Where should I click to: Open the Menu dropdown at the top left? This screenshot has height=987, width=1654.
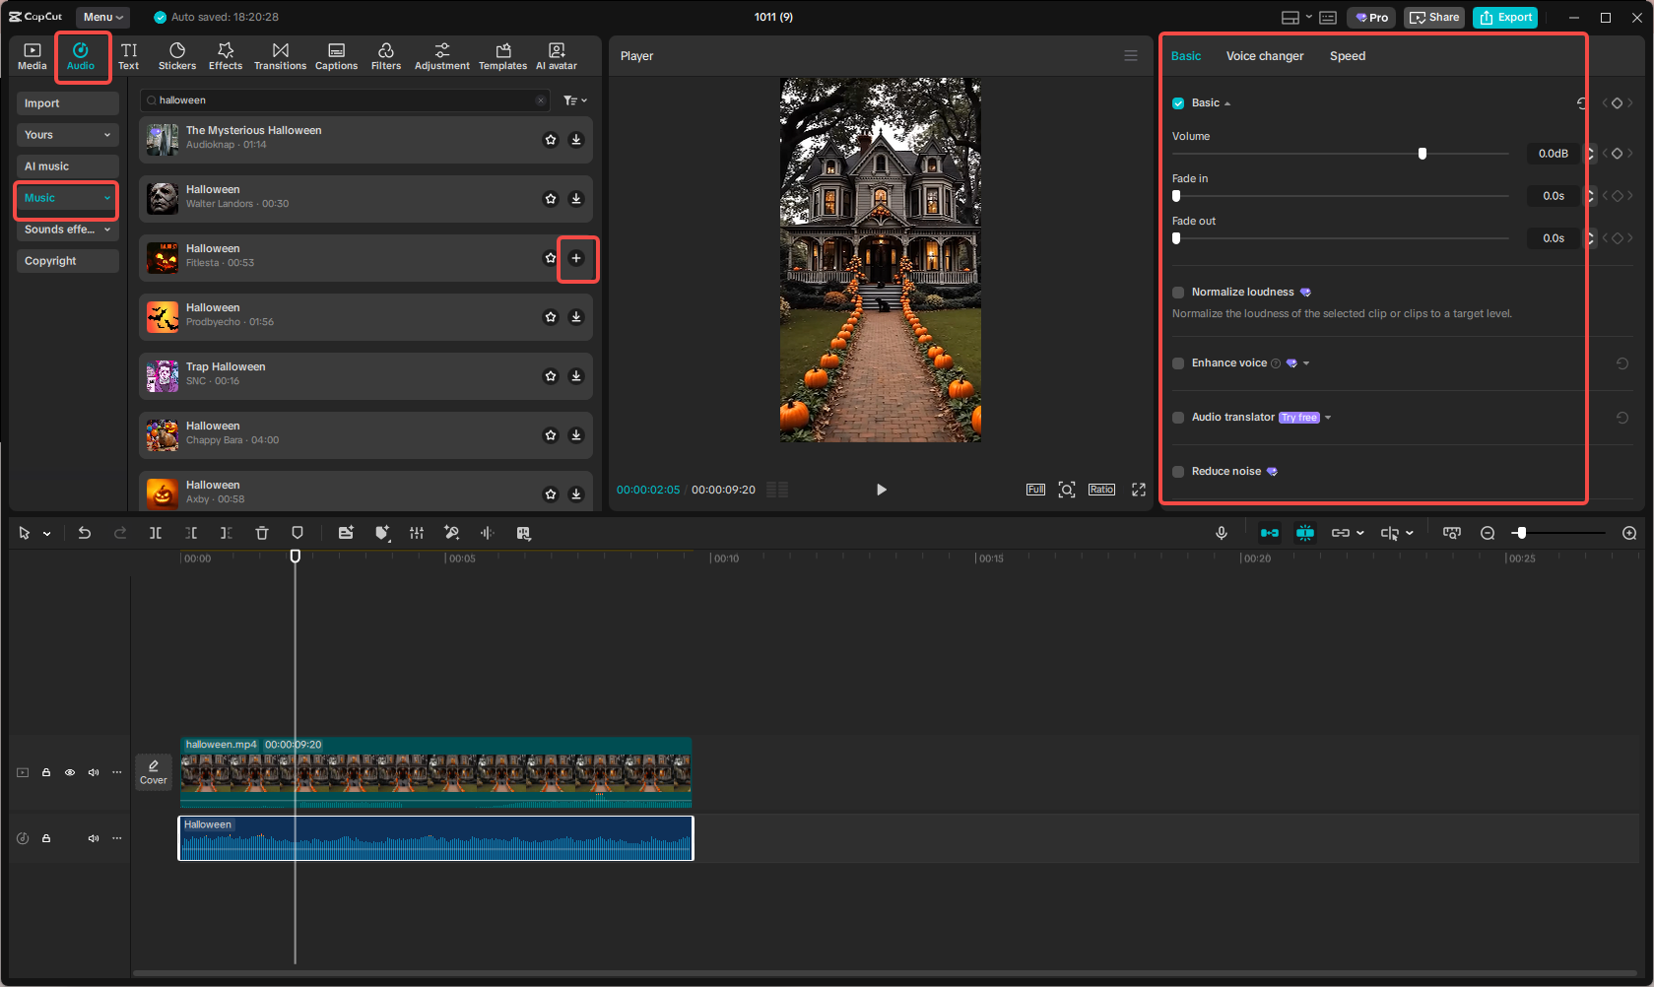(x=101, y=17)
